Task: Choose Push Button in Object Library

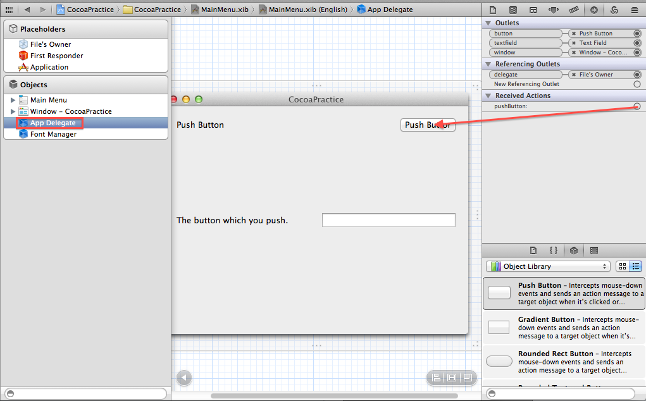Action: pos(564,293)
